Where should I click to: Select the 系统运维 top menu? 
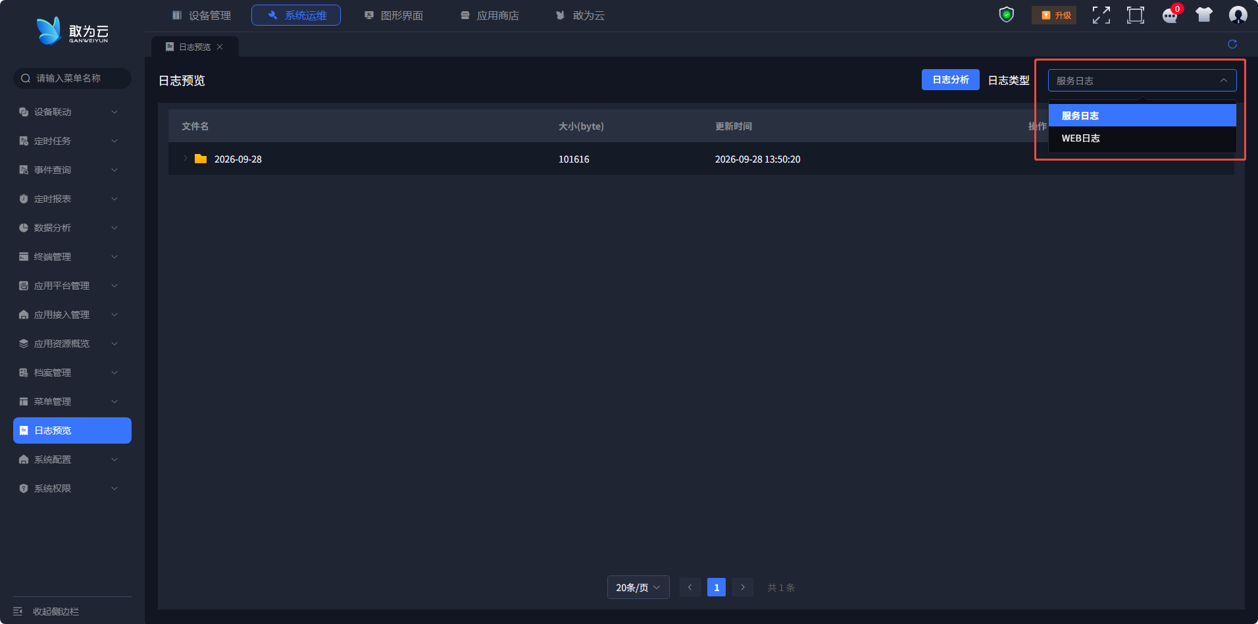tap(296, 15)
